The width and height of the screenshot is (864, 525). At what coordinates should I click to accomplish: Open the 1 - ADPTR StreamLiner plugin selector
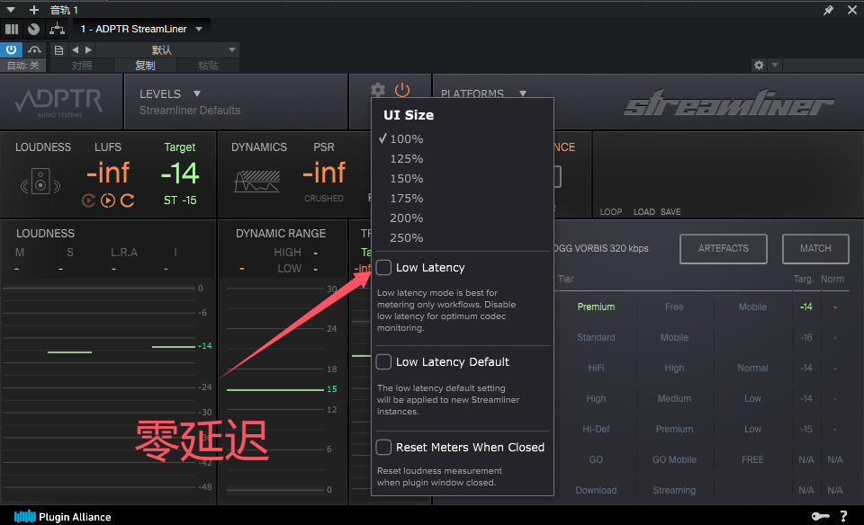[x=141, y=29]
